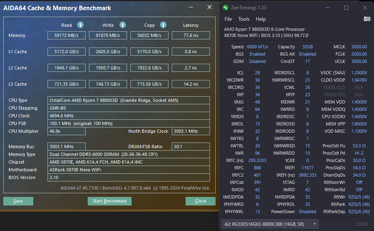Viewport: 374px width, 231px height.
Task: Open the memory module selector dropdown
Action: point(270,224)
